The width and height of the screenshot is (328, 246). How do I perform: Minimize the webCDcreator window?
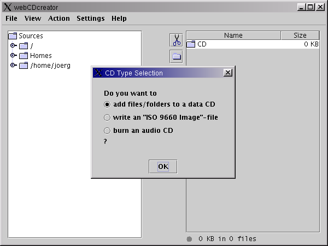301,7
